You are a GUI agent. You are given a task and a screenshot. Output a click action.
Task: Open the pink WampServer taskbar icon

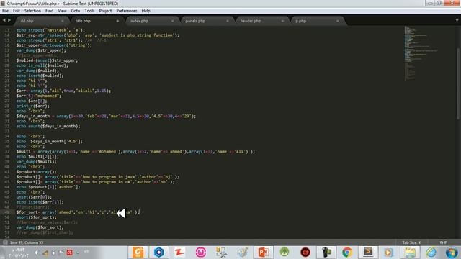201,253
